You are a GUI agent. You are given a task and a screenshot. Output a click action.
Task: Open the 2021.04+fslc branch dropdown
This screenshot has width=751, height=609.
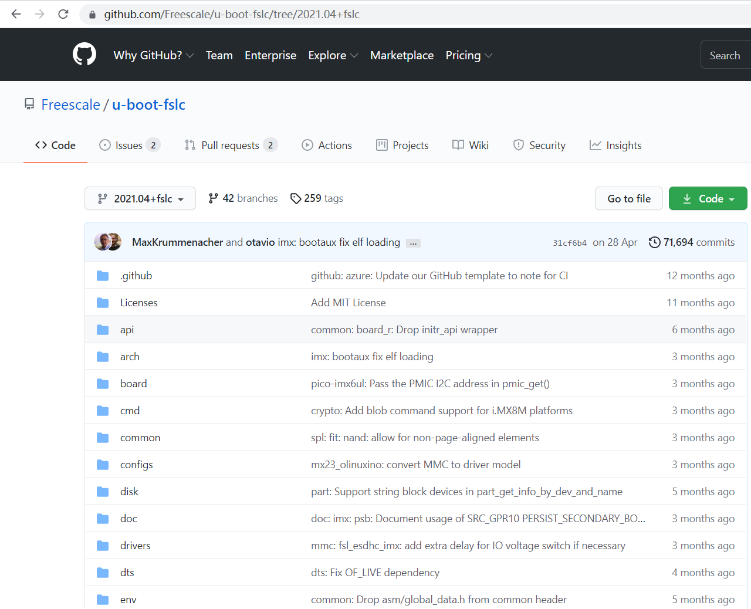click(x=140, y=198)
